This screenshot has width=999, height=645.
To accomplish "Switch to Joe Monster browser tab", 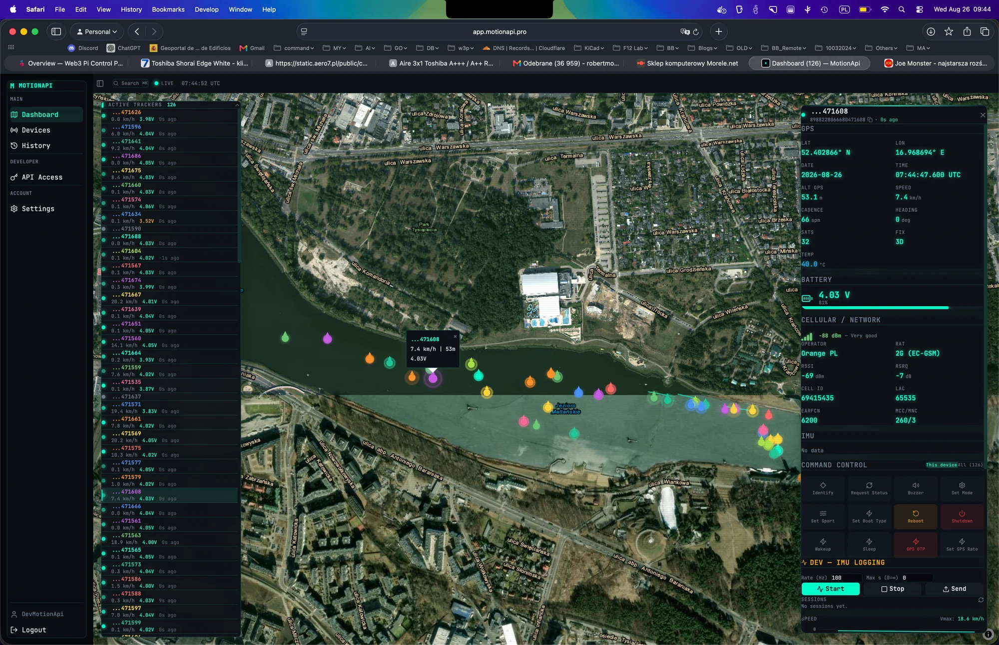I will (936, 63).
